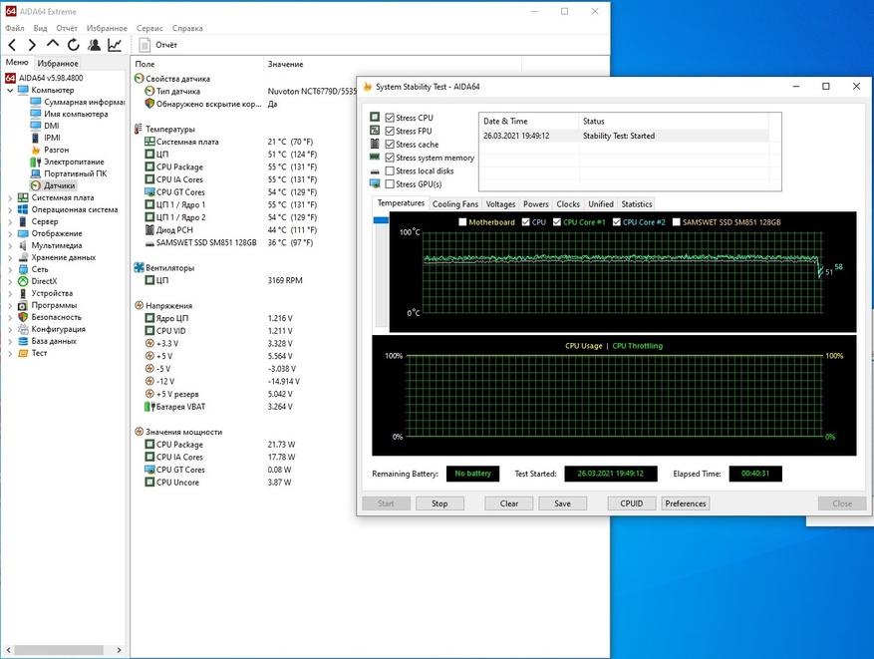Image resolution: width=874 pixels, height=659 pixels.
Task: Expand the Сервер tree node
Action: 10,222
